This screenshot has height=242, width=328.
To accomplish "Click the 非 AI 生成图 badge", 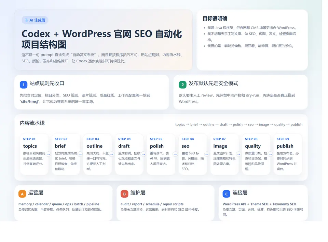I will pyautogui.click(x=34, y=20).
